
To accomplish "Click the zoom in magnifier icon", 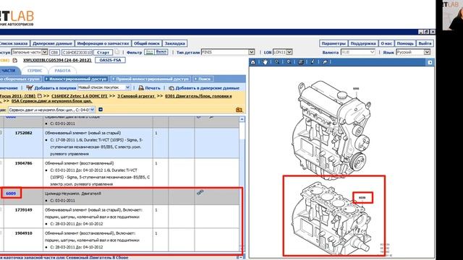I will click(x=276, y=62).
